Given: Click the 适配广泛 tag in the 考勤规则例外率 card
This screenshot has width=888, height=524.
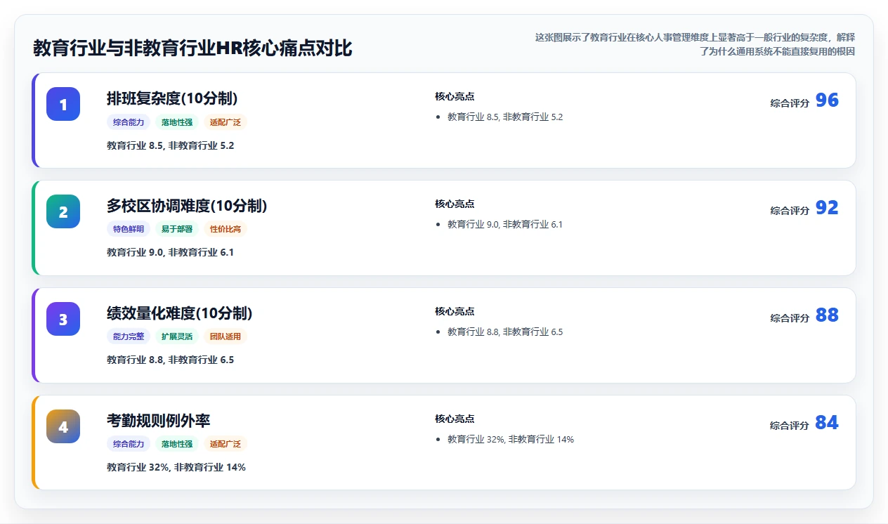Looking at the screenshot, I should tap(226, 444).
